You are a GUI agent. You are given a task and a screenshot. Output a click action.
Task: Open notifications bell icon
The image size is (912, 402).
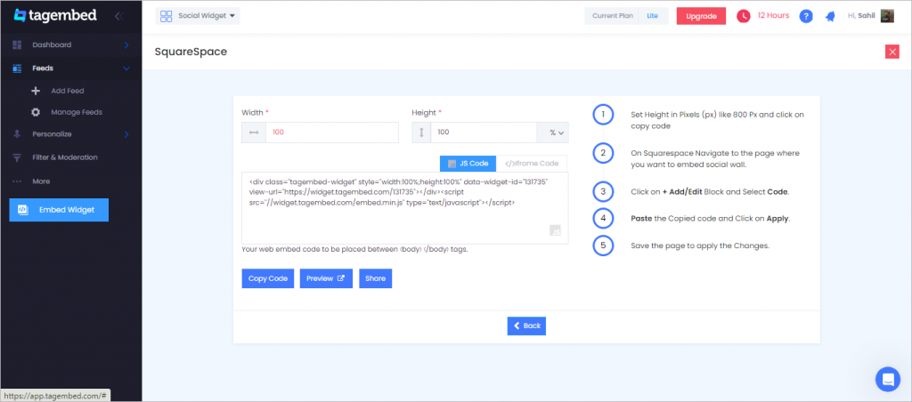click(830, 16)
